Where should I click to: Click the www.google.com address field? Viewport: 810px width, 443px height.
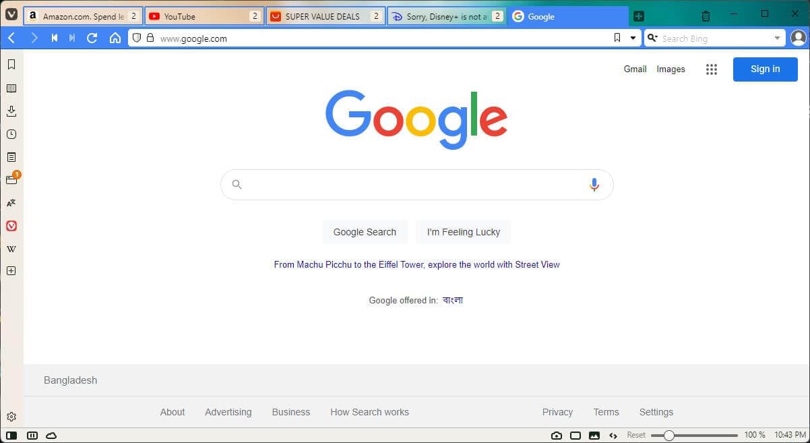(384, 38)
